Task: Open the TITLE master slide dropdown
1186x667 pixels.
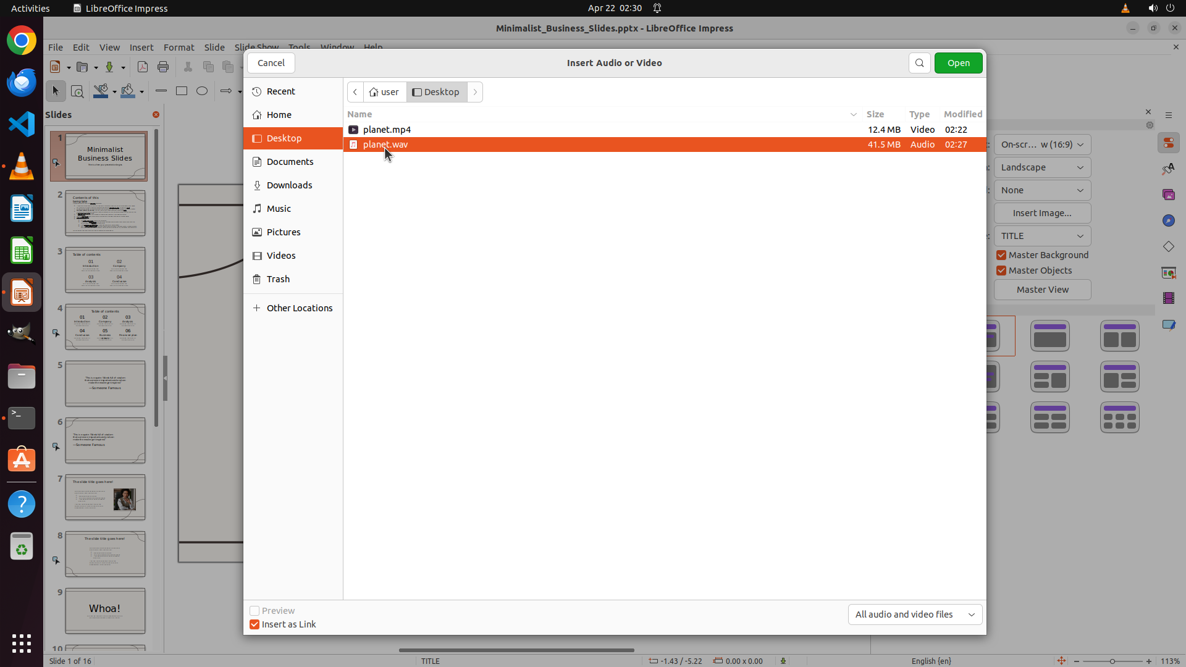Action: click(1042, 236)
